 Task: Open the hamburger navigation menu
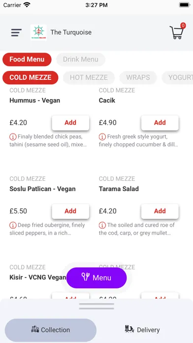click(x=16, y=33)
